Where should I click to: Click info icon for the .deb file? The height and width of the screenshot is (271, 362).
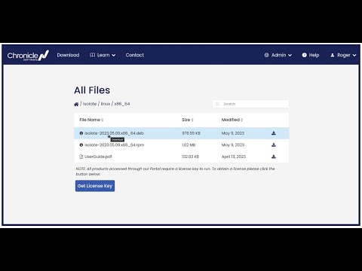(x=81, y=133)
